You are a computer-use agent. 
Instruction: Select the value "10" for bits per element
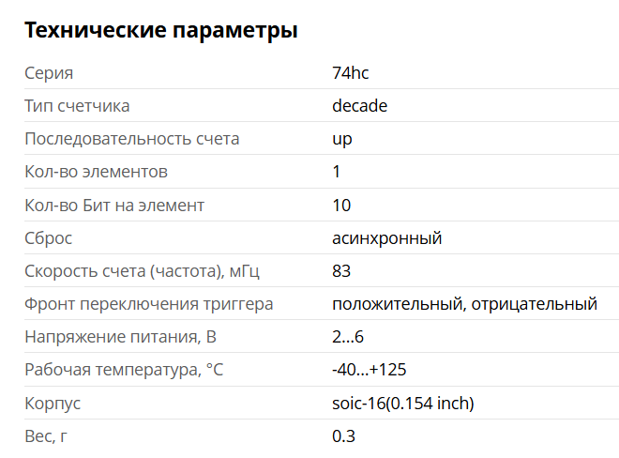[x=341, y=205]
